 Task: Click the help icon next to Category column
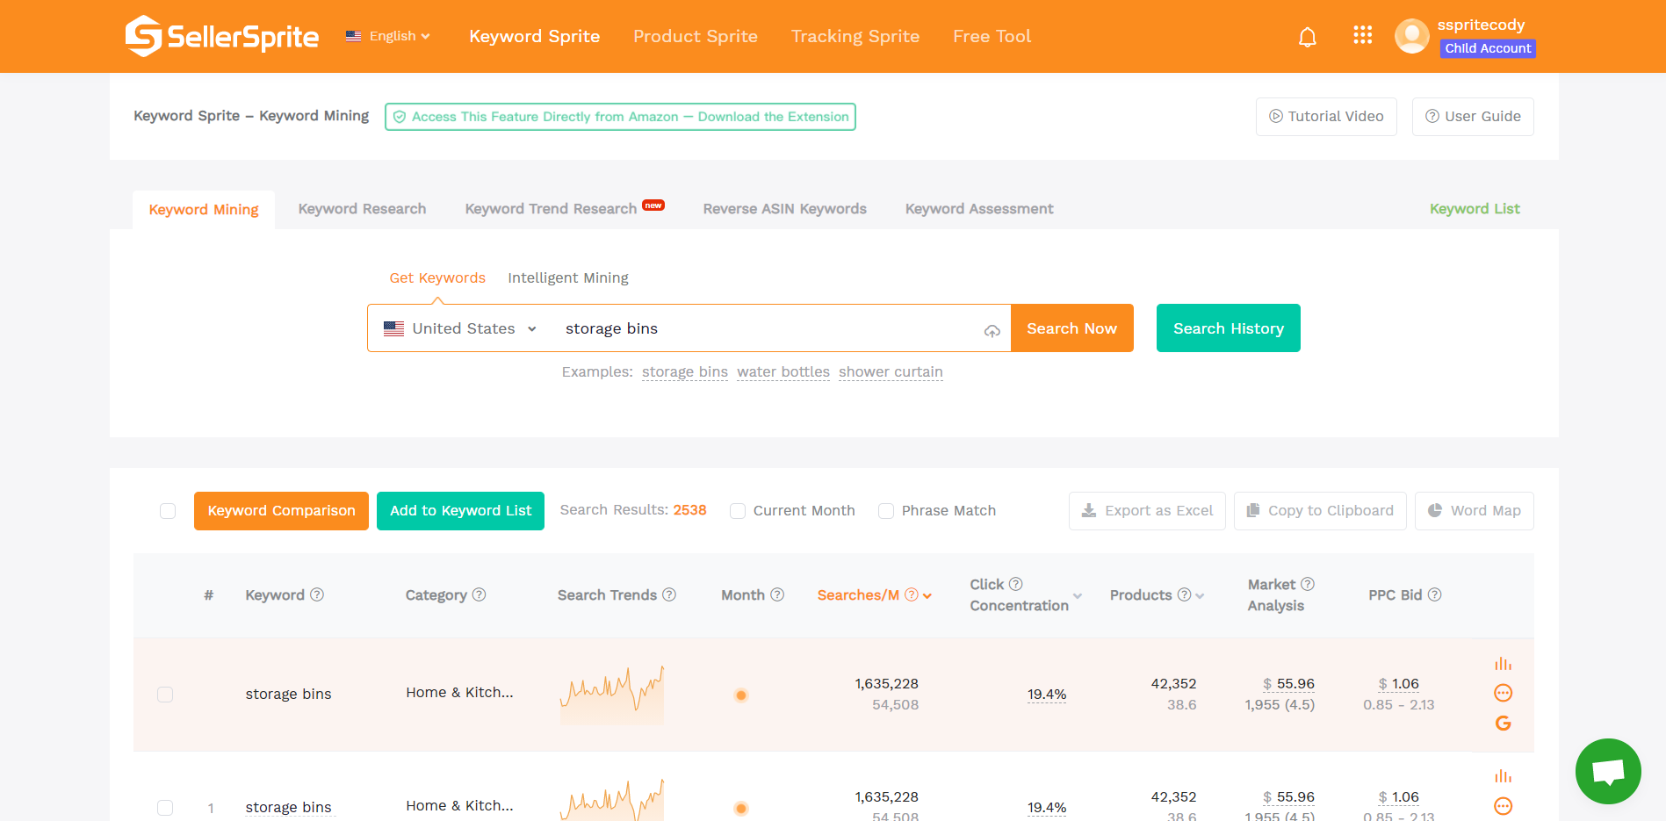pyautogui.click(x=479, y=594)
